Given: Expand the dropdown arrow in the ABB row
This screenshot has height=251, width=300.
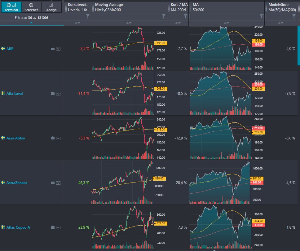Looking at the screenshot, I should point(58,49).
